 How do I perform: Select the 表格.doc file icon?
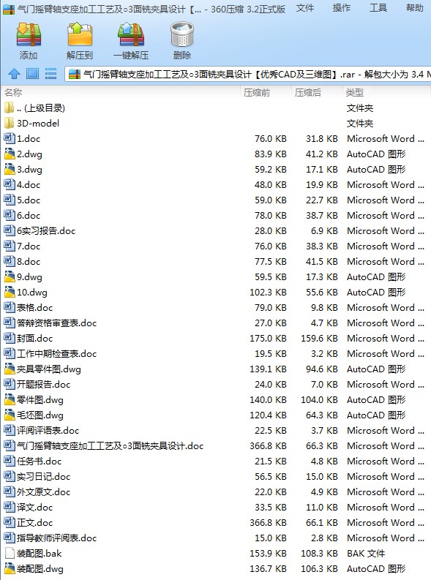pos(10,307)
